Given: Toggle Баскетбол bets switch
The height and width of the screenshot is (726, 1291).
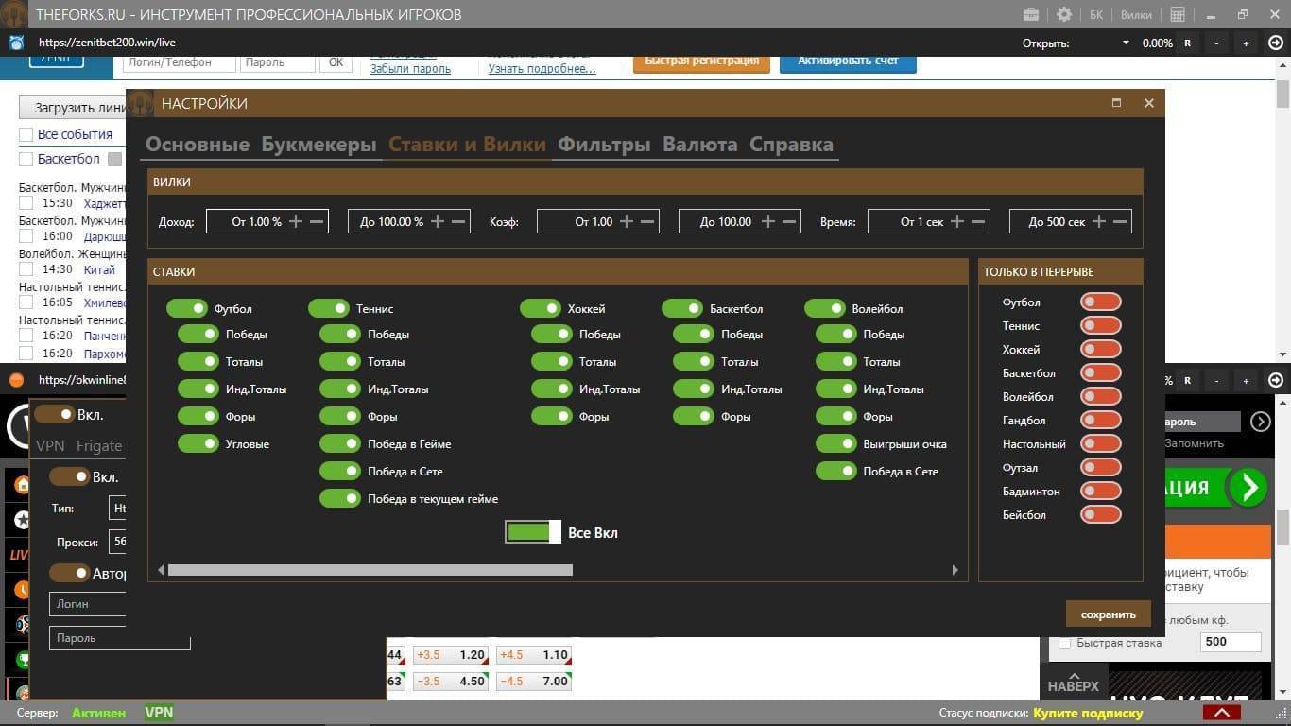Looking at the screenshot, I should [x=682, y=308].
